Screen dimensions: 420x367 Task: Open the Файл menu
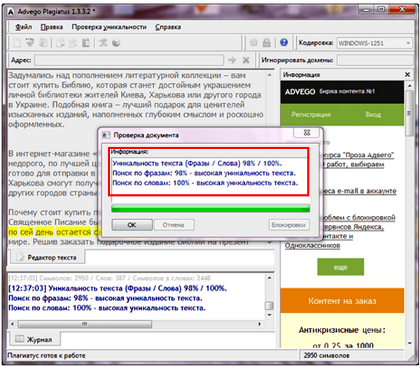[x=24, y=27]
